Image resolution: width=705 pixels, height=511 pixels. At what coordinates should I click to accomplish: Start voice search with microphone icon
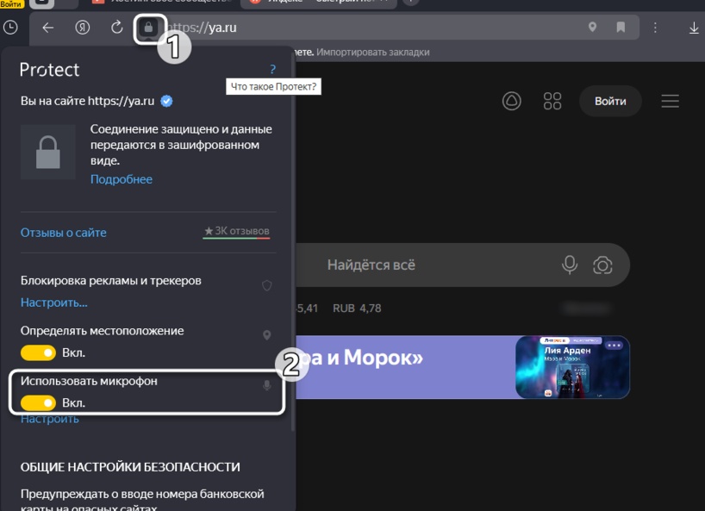click(570, 265)
